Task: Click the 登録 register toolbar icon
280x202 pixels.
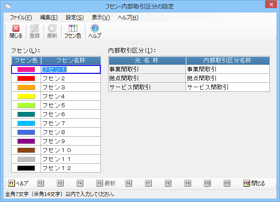Action: pyautogui.click(x=34, y=32)
